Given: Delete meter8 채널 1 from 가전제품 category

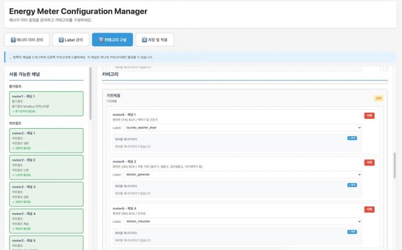Looking at the screenshot, I should coord(369,115).
